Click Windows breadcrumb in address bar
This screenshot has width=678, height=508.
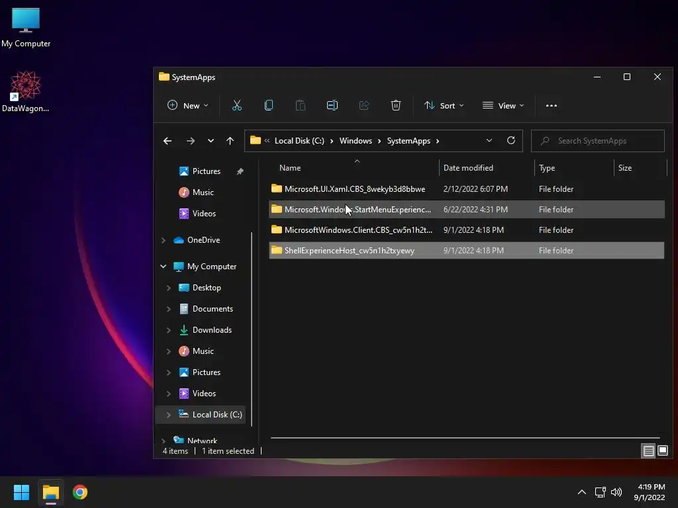tap(356, 141)
